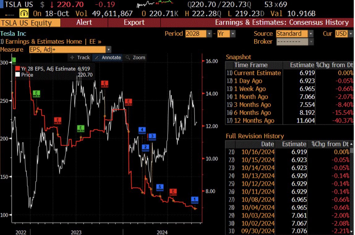Viewport: 355px width, 235px height.
Task: Select 1 Month Ago snapshot row
Action: 289,97
